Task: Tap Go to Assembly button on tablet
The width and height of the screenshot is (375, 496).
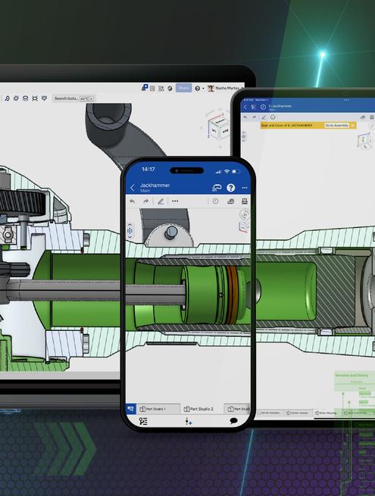Action: pos(336,125)
